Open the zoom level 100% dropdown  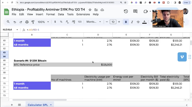tap(43, 22)
